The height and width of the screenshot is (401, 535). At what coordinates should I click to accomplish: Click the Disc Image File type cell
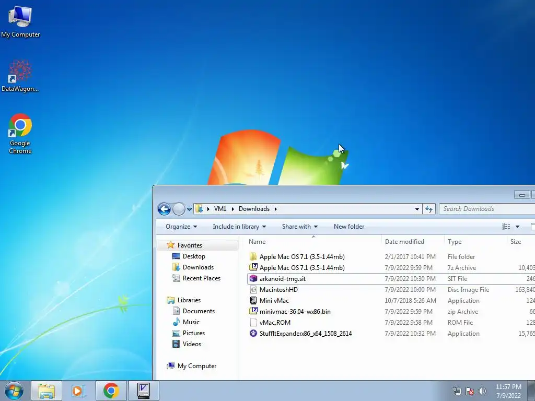click(468, 289)
